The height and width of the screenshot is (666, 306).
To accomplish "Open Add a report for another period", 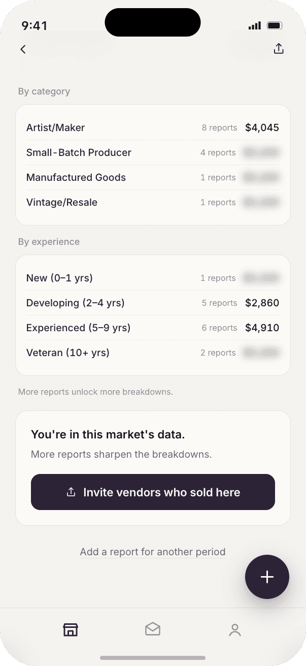I will pyautogui.click(x=153, y=552).
